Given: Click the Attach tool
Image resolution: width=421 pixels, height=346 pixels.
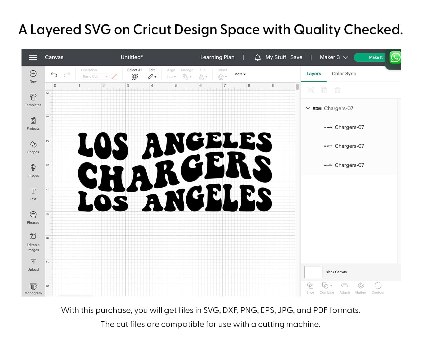Looking at the screenshot, I should 345,288.
